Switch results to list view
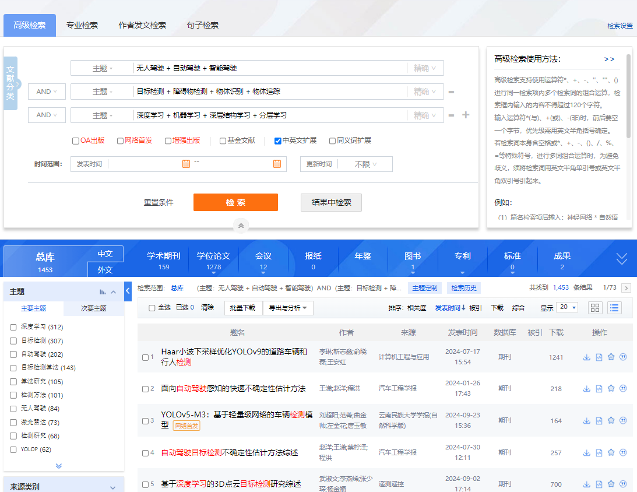Screen dimensions: 637x492 pos(614,308)
